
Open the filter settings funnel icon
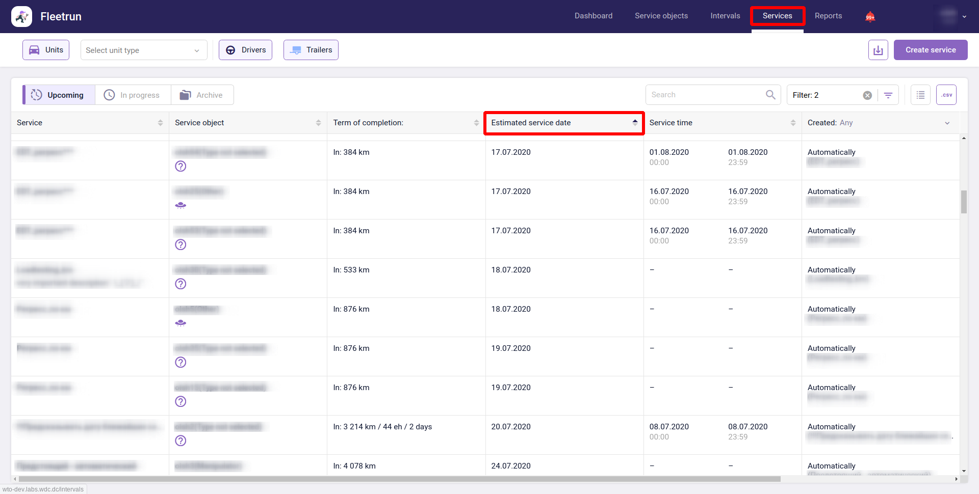click(x=888, y=95)
